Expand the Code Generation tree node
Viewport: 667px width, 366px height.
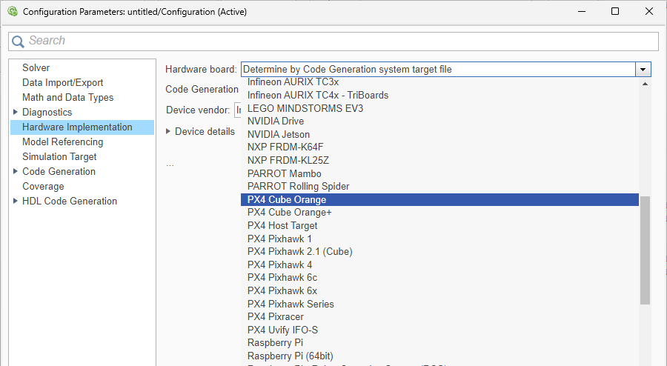tap(16, 171)
